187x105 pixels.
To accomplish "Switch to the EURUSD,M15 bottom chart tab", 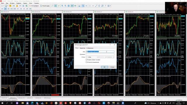I will click(21, 98).
